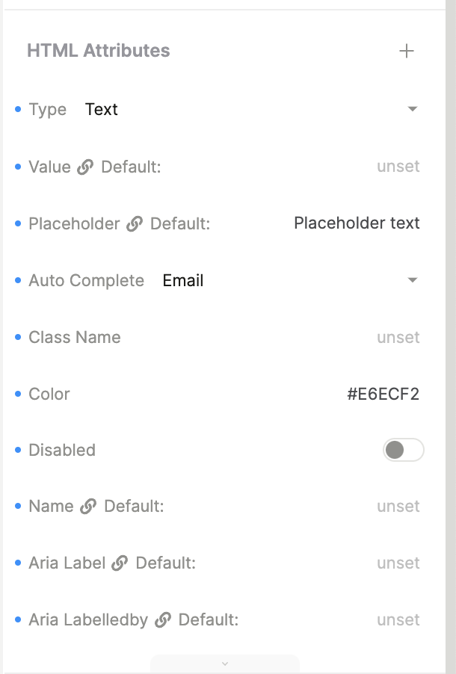Click the blue dot beside Type

[x=18, y=110]
